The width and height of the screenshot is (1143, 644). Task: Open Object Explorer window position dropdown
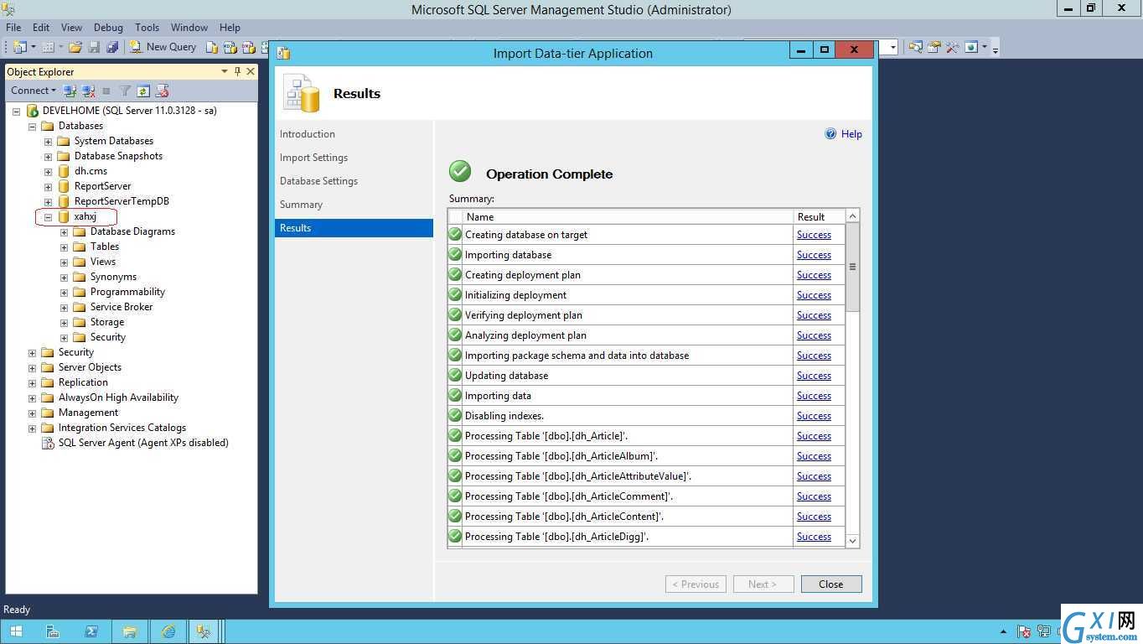pyautogui.click(x=224, y=71)
